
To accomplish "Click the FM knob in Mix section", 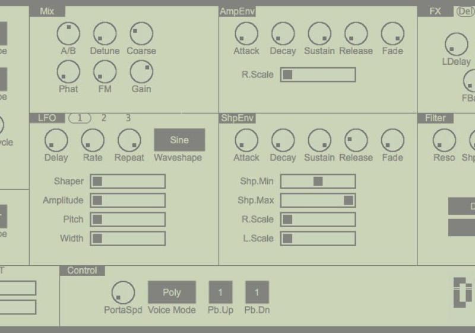I will click(x=104, y=72).
